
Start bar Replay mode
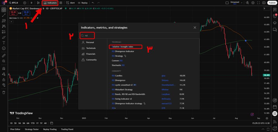click(x=83, y=3)
